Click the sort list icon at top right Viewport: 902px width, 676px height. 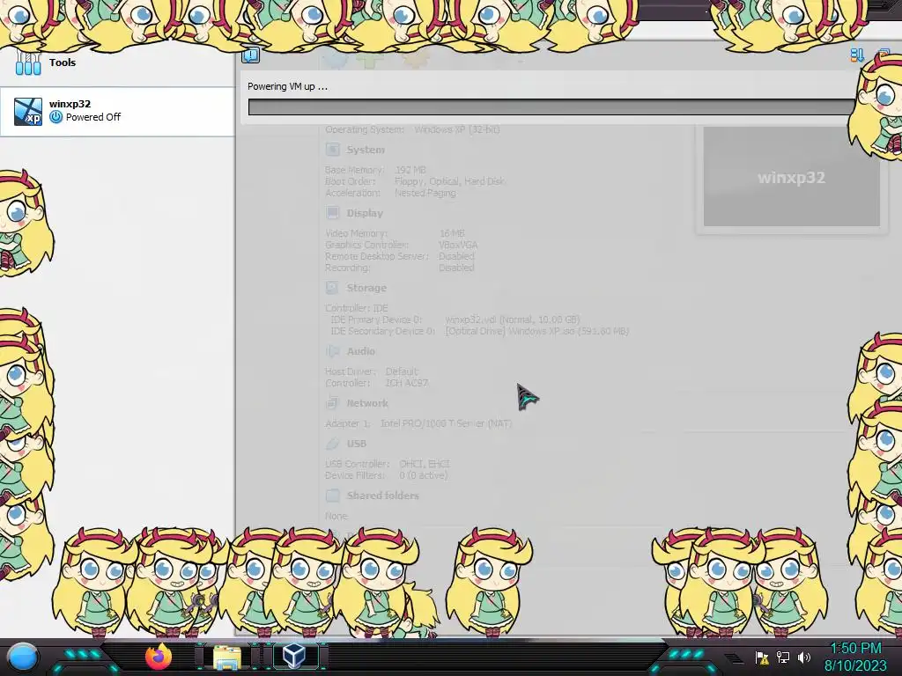point(856,55)
